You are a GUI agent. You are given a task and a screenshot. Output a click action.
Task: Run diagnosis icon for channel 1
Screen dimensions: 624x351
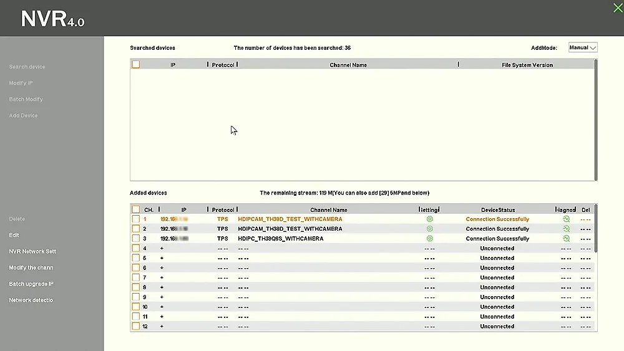click(x=567, y=219)
